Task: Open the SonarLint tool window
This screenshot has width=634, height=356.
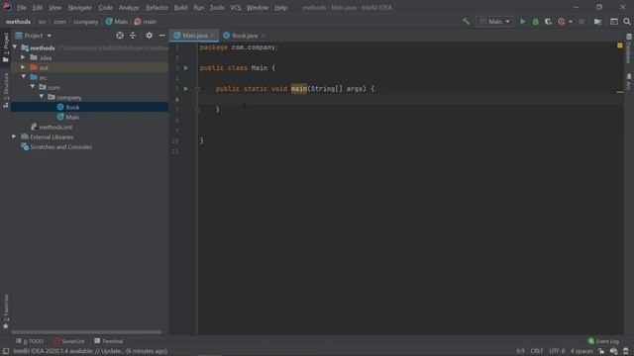Action: tap(69, 341)
